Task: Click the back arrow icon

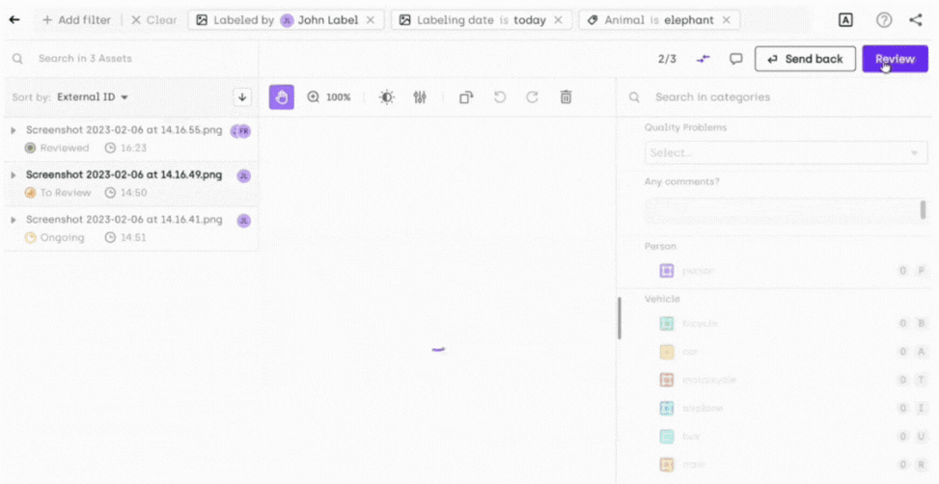Action: tap(14, 19)
